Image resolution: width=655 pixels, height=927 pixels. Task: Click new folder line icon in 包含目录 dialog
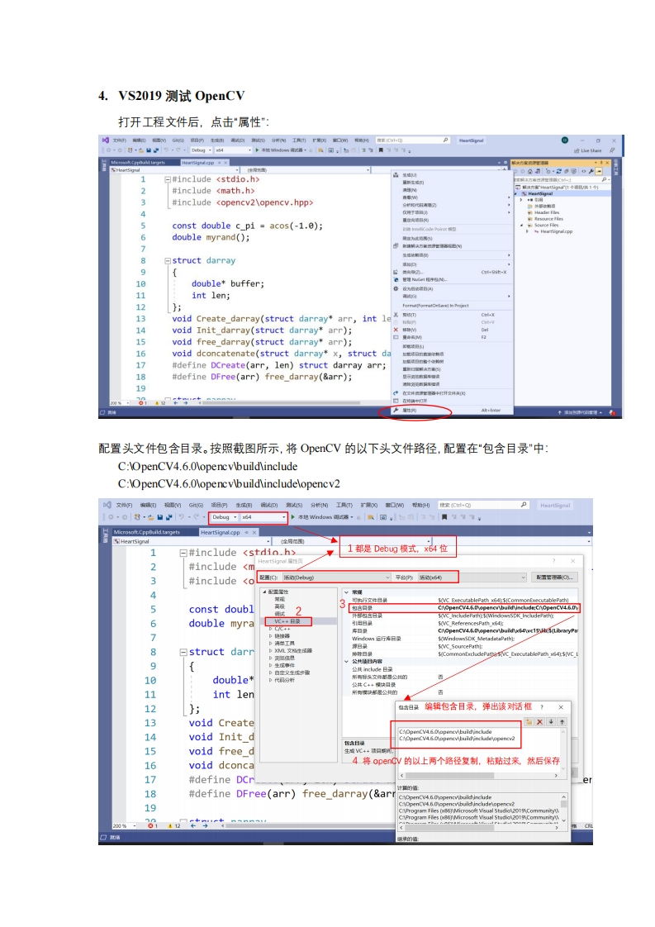click(529, 721)
